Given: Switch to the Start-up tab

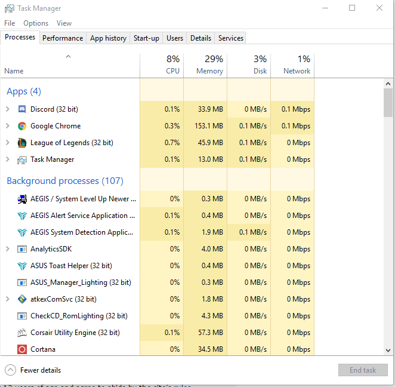Looking at the screenshot, I should tap(146, 38).
